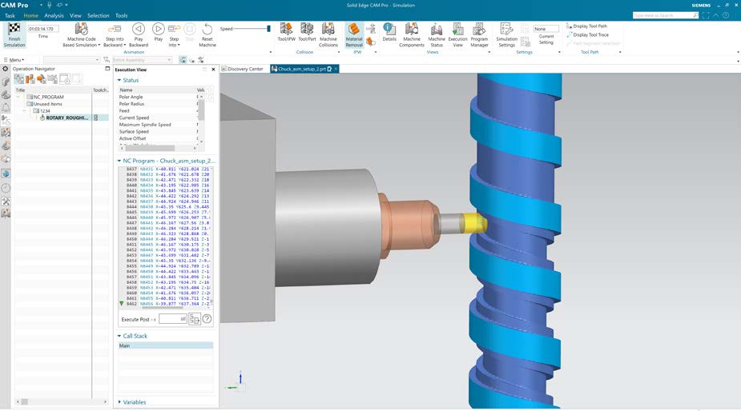The width and height of the screenshot is (741, 411).
Task: Open Current Setting dropdown showing None
Action: (546, 29)
